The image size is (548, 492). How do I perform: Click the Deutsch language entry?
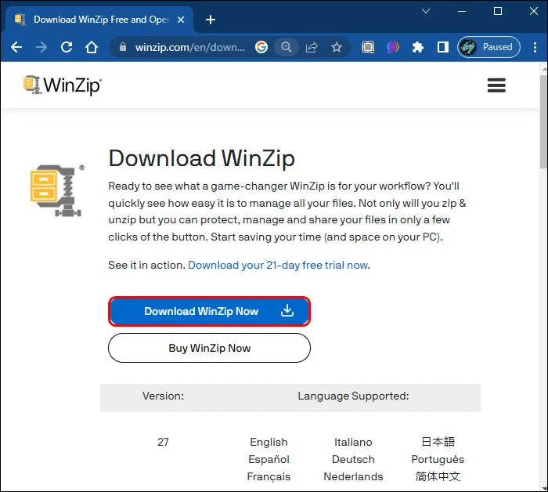(353, 459)
